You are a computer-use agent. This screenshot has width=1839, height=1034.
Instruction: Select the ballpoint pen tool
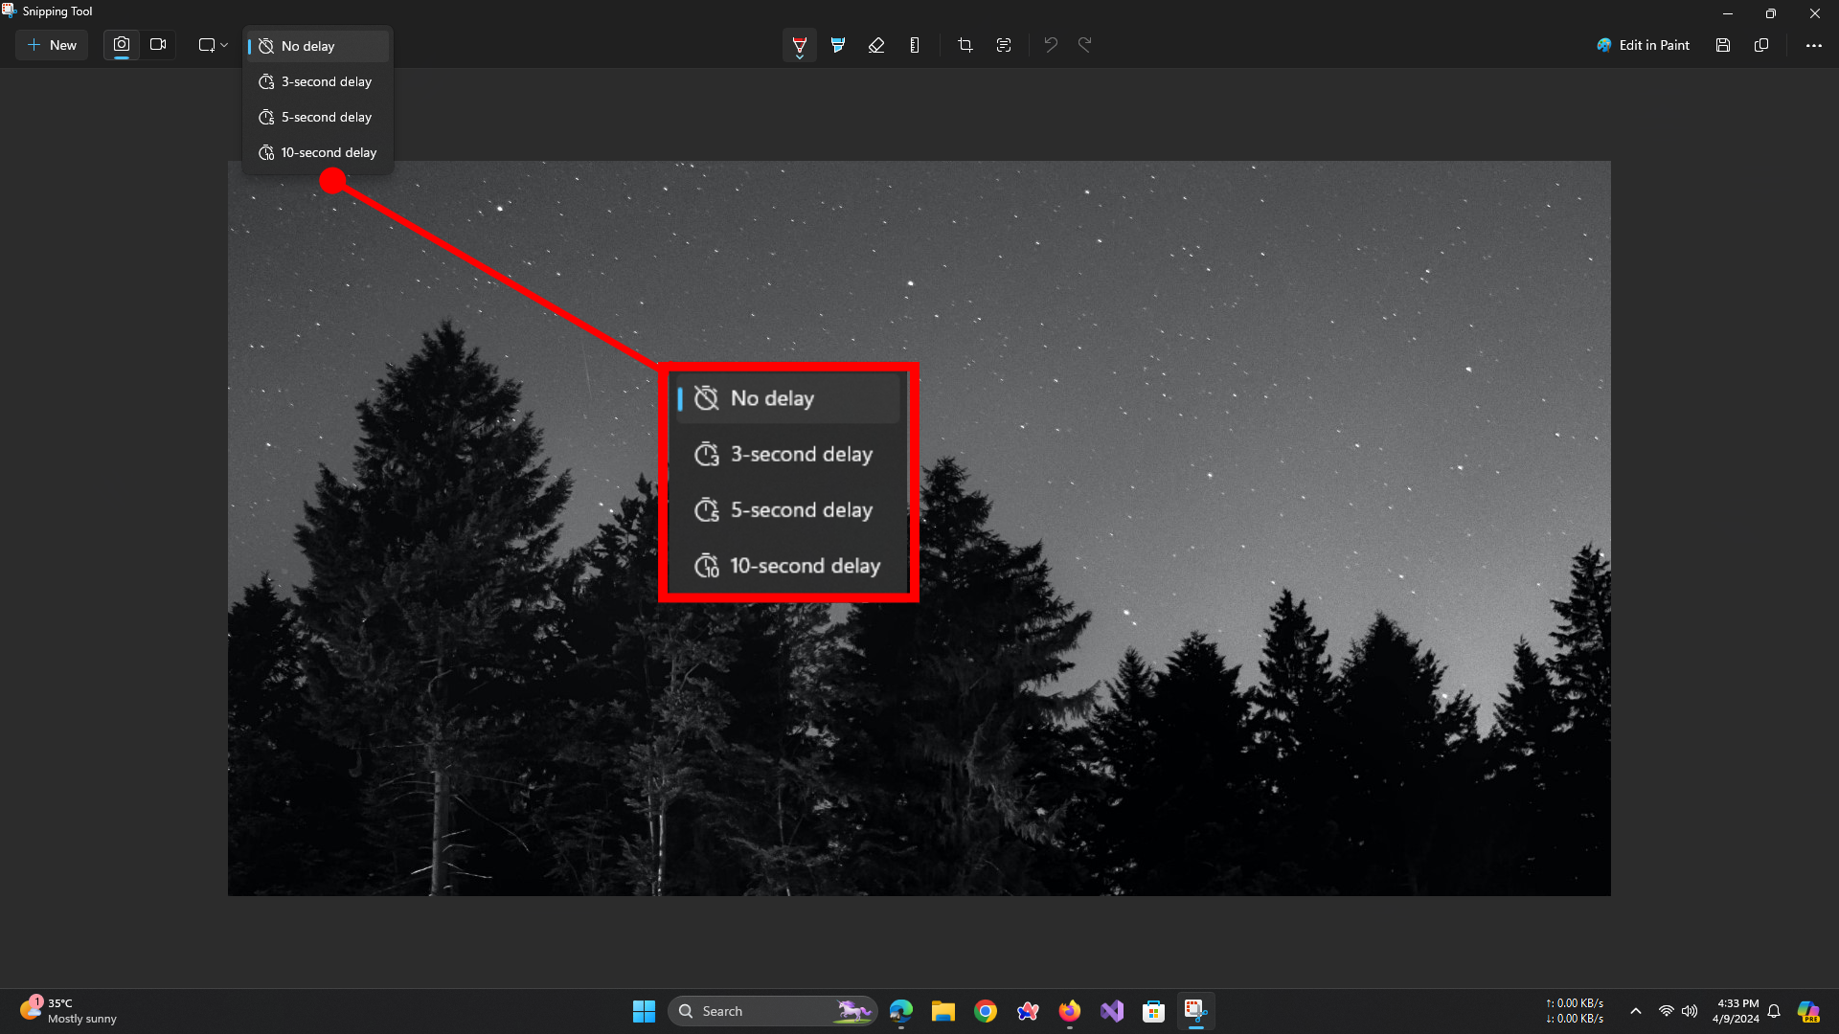(x=799, y=45)
